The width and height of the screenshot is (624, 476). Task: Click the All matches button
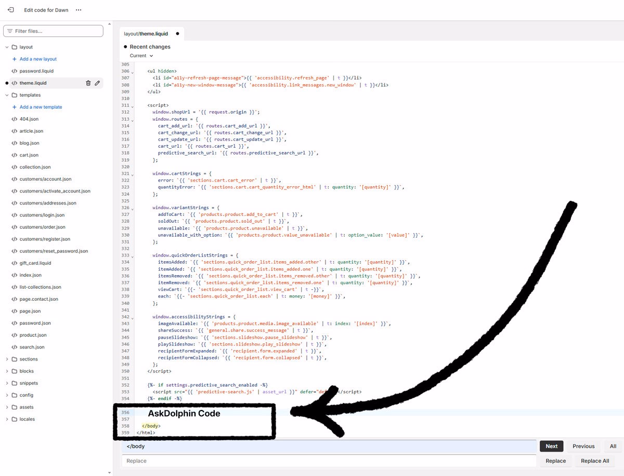(613, 446)
